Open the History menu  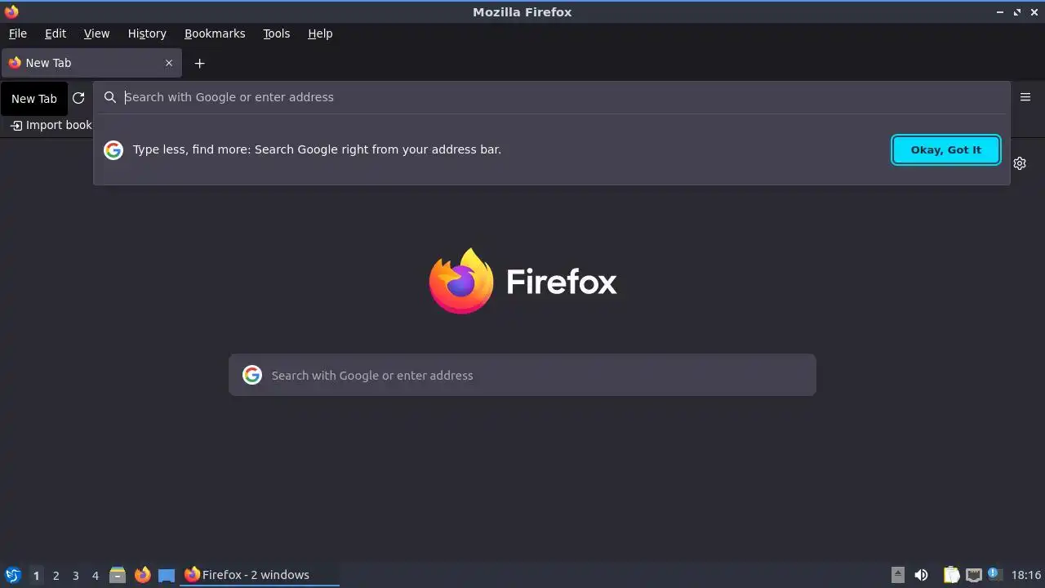pyautogui.click(x=147, y=33)
